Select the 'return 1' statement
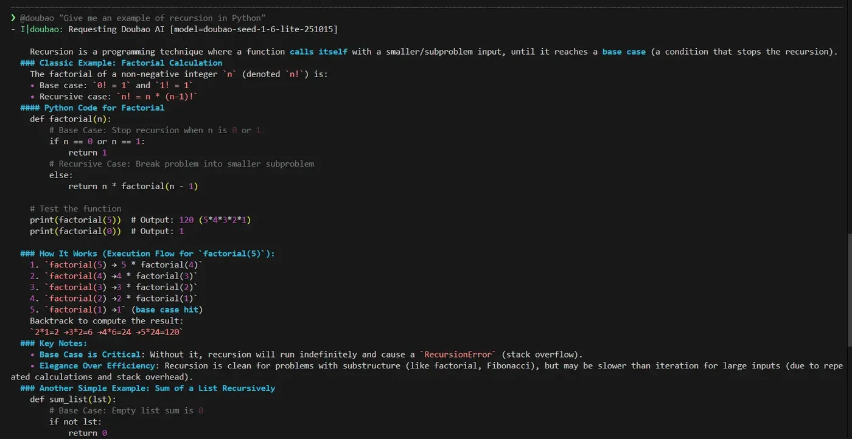Image resolution: width=852 pixels, height=439 pixels. [x=89, y=152]
